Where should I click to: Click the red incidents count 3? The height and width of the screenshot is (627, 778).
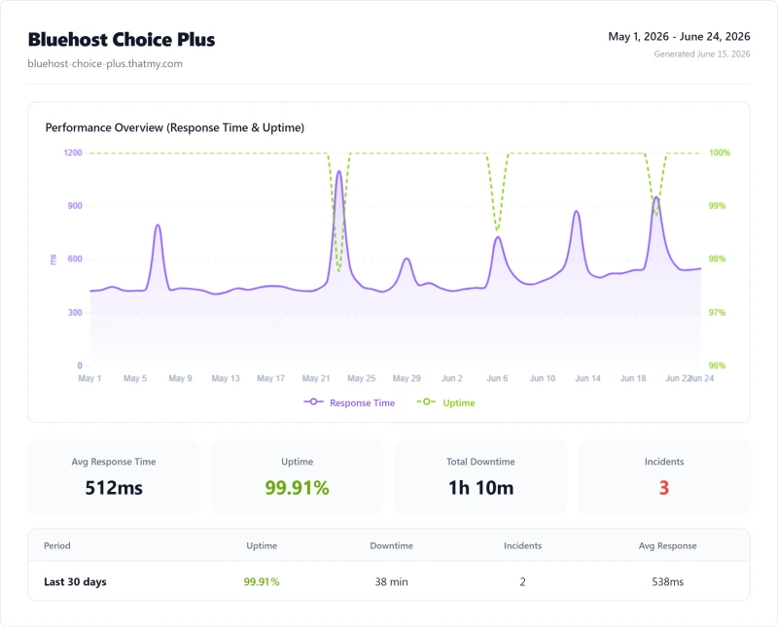(x=664, y=488)
